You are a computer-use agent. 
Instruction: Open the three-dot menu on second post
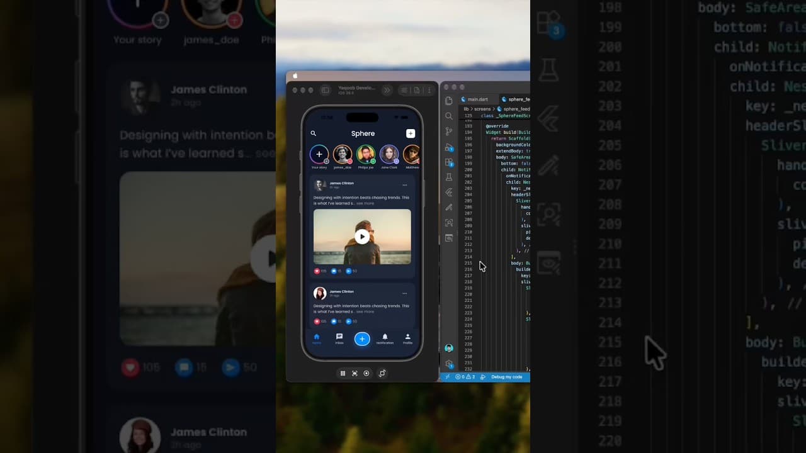point(405,293)
